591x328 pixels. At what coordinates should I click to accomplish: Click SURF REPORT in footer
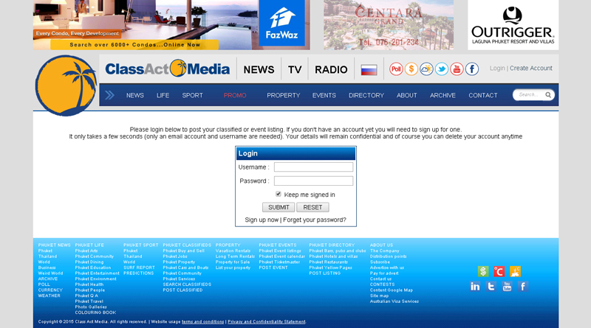tap(139, 268)
